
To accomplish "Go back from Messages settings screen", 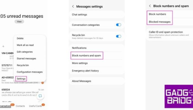I will coord(73,6).
